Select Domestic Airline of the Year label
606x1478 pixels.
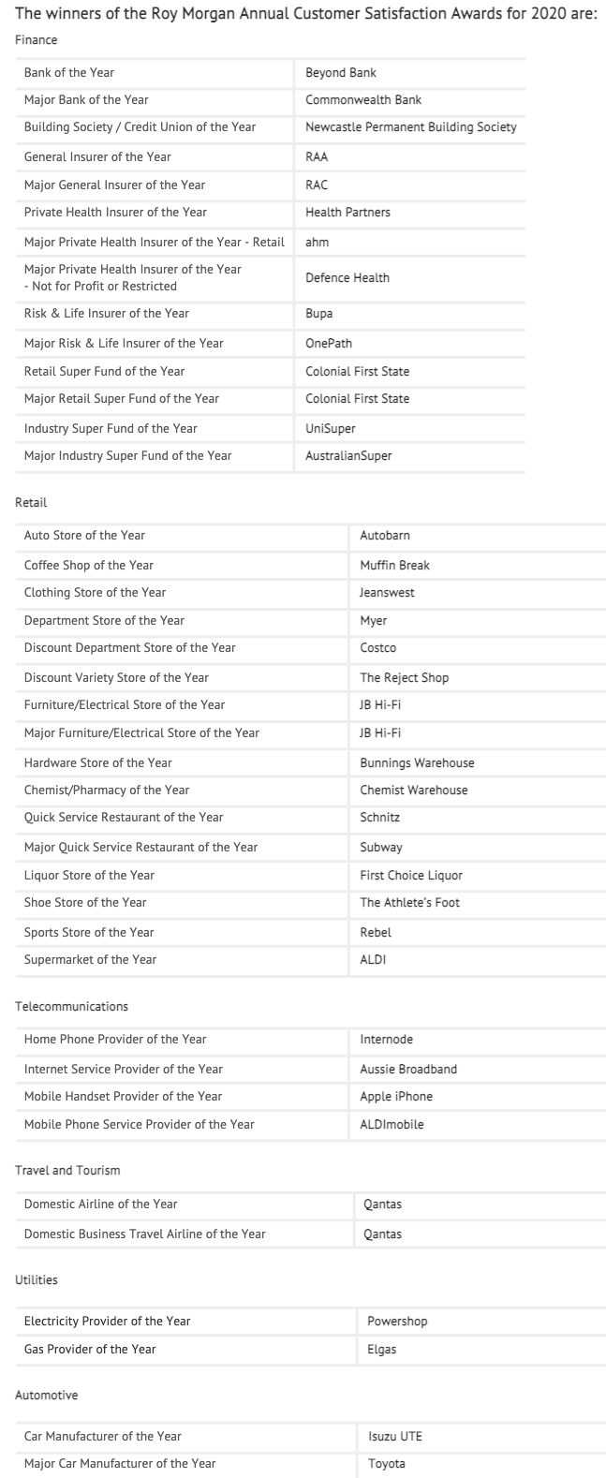tap(100, 1204)
